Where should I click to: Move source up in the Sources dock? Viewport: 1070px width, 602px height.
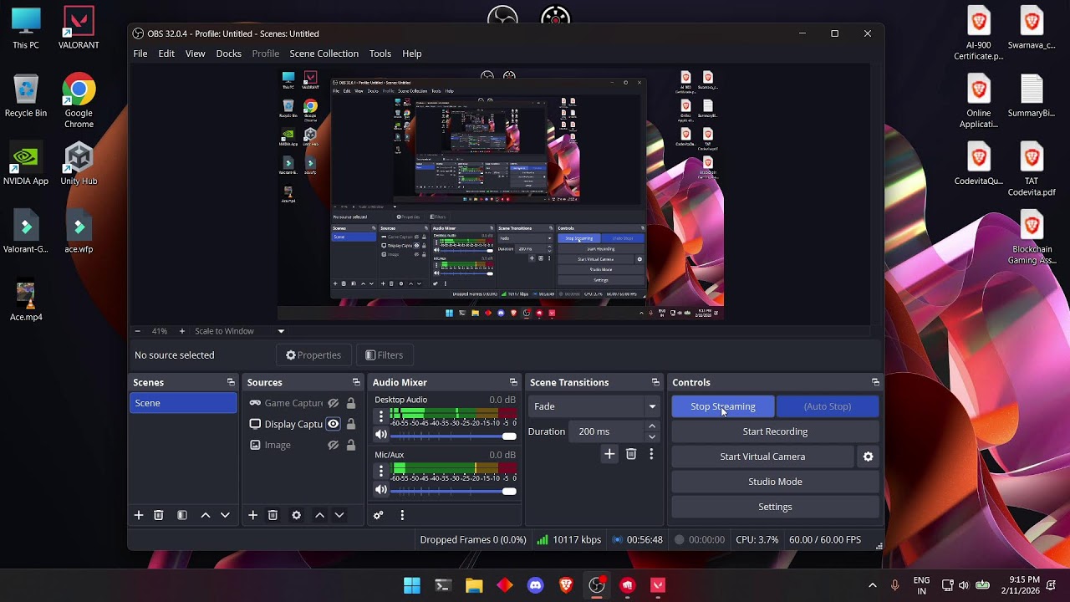[x=319, y=515]
